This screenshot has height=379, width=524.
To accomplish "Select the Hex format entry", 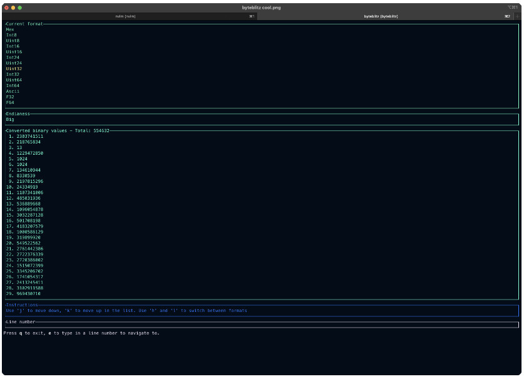I will click(10, 29).
